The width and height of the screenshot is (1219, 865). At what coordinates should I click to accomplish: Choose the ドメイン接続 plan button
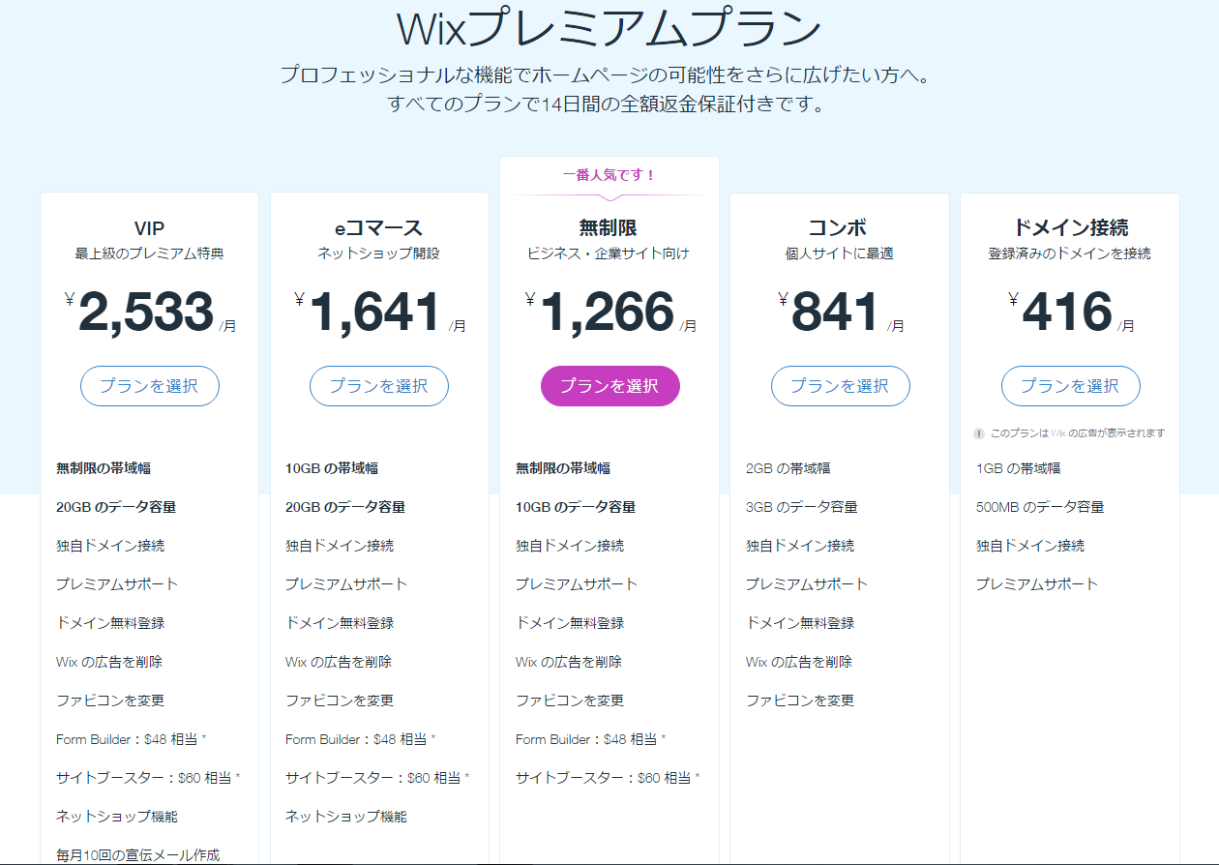pos(1070,386)
